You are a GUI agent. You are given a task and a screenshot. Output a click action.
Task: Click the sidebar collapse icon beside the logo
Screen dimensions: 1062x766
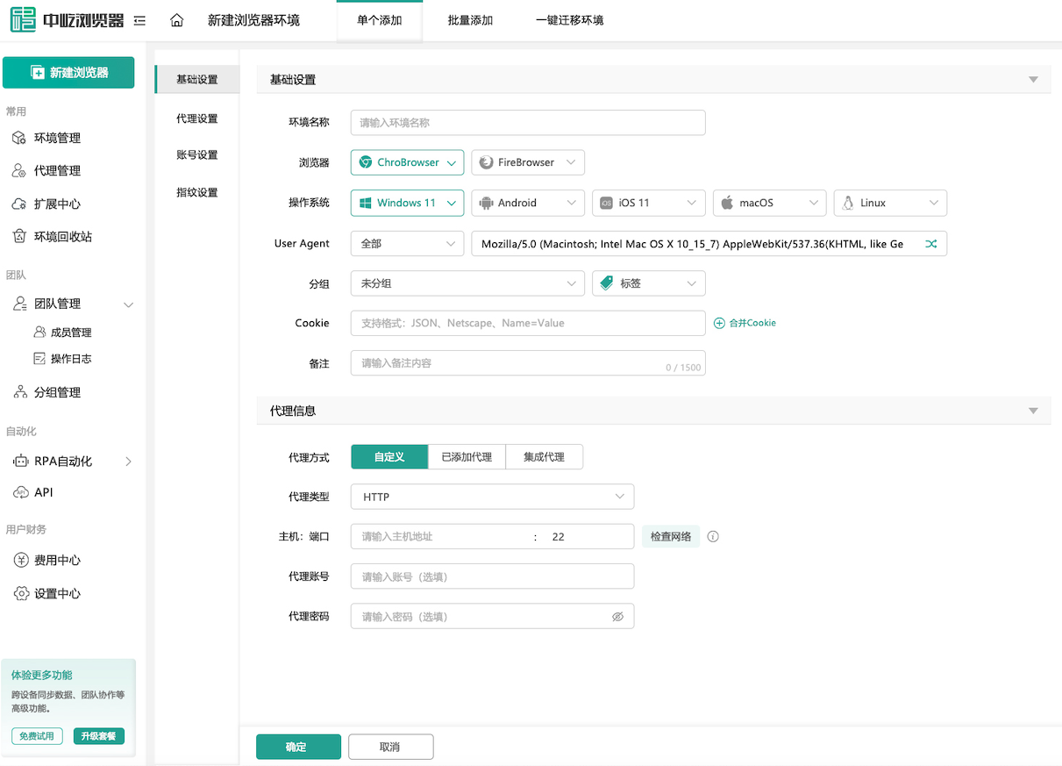(x=139, y=20)
